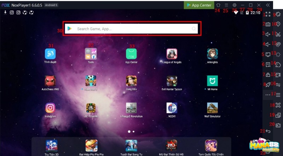Click the download notification arrow in status bar
Screen dimensions: 283x156
[5, 12]
